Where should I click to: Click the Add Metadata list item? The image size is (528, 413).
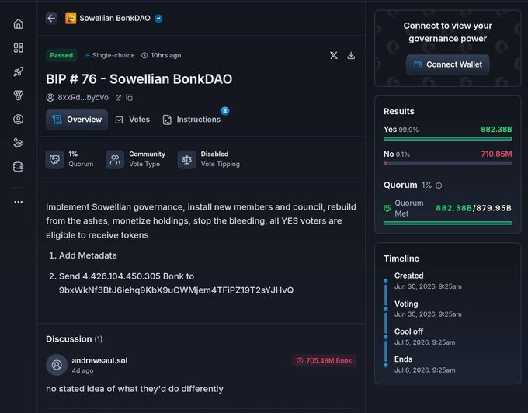click(88, 255)
